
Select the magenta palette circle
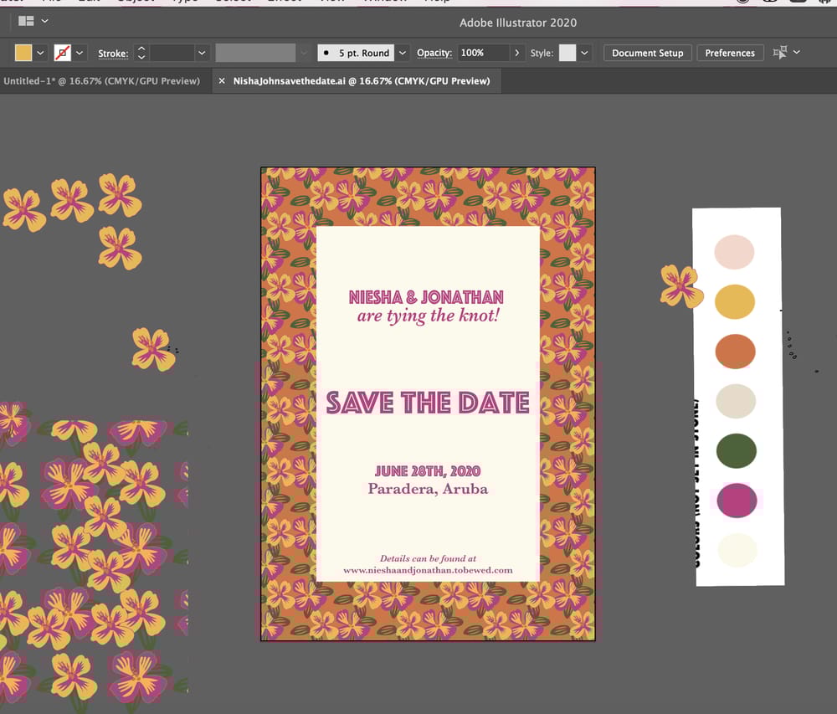737,501
